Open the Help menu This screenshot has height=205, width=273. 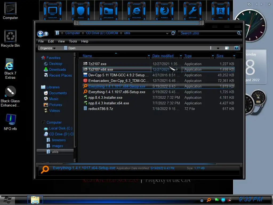click(x=85, y=41)
